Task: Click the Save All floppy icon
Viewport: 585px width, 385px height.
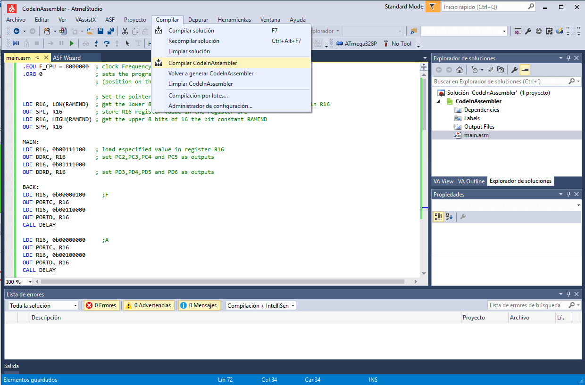Action: point(111,31)
